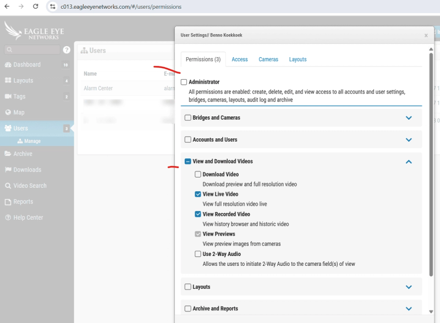The width and height of the screenshot is (440, 323).
Task: Click the browser forward arrow
Action: 21,7
